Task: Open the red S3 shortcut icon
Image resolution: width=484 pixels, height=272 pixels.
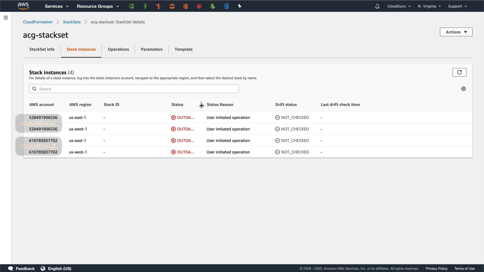Action: [x=199, y=6]
